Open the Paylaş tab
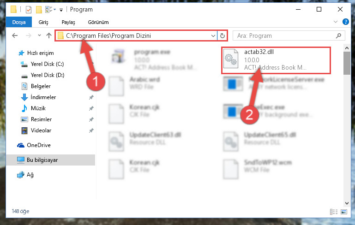This screenshot has height=225, width=355. [x=68, y=22]
